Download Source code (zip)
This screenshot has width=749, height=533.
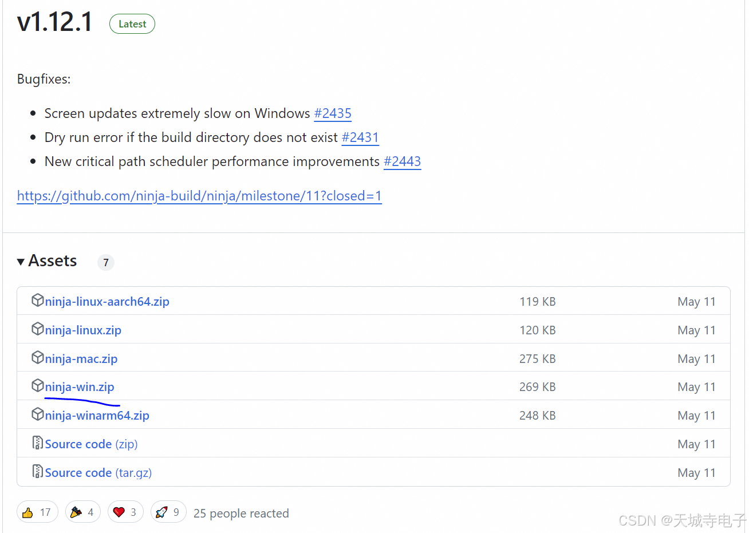tap(92, 444)
